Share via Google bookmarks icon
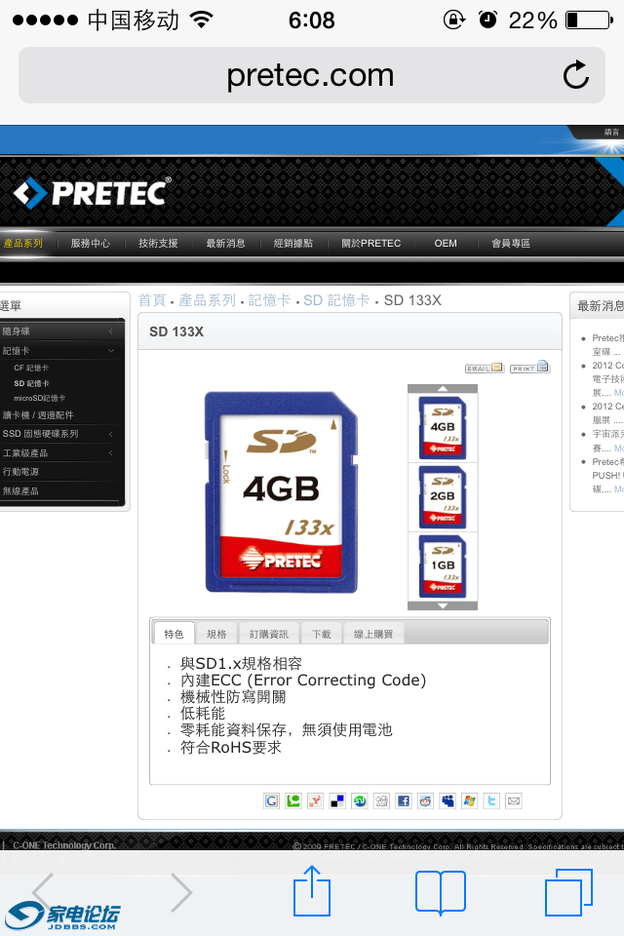The height and width of the screenshot is (936, 624). coord(271,801)
